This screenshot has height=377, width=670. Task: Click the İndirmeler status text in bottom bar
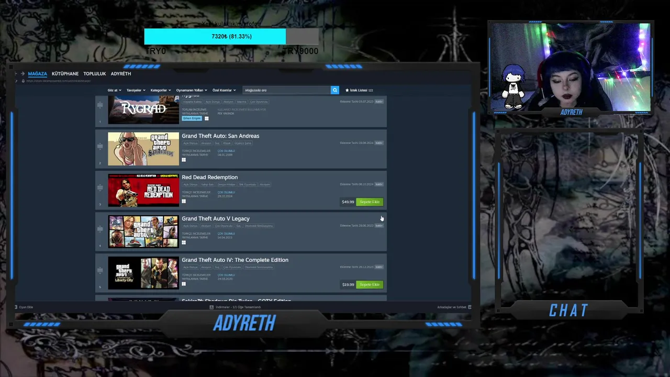click(x=238, y=307)
